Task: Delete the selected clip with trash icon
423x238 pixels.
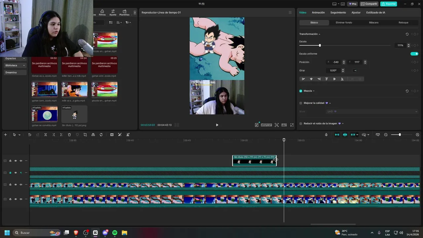Action: tap(69, 135)
